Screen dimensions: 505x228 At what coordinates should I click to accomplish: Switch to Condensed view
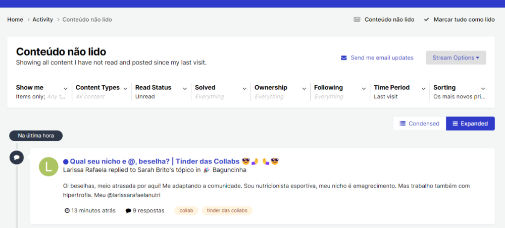pyautogui.click(x=419, y=124)
